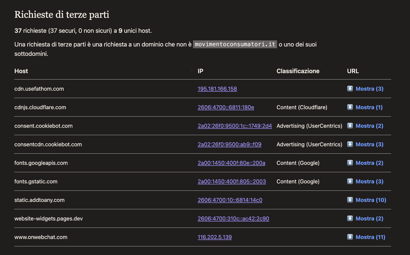Open 2a02:26f0:9500:1c::1749:2d4 IP link
410x255 pixels.
(235, 126)
